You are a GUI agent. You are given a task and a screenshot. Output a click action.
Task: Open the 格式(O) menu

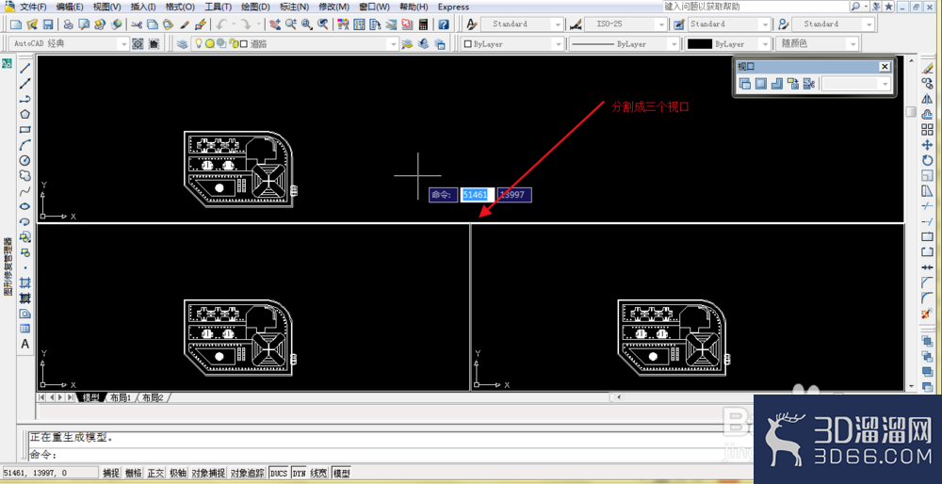[x=180, y=7]
